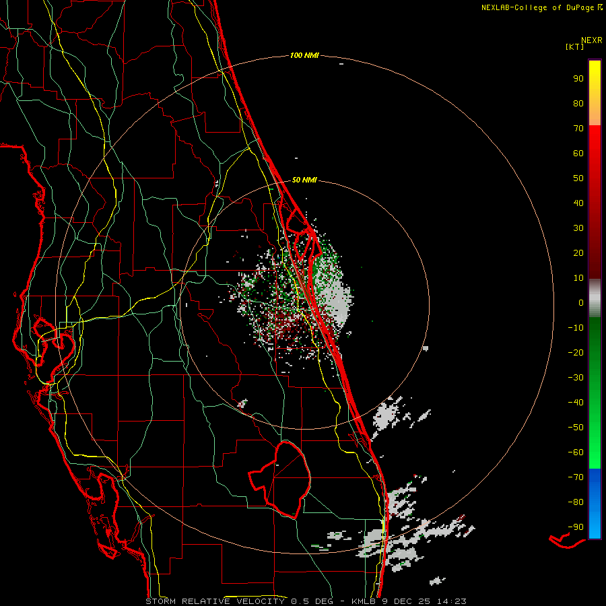Click the -90 value on velocity scale
The image size is (606, 606).
[576, 527]
